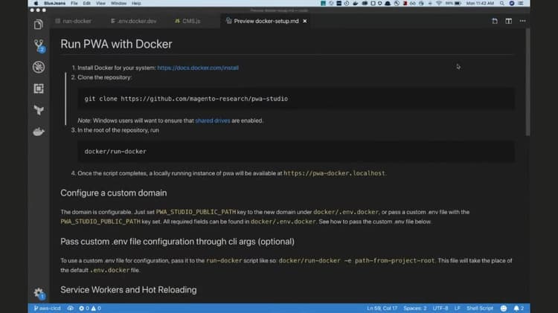This screenshot has height=313, width=558.
Task: Open the Manage gear menu
Action: (x=39, y=293)
